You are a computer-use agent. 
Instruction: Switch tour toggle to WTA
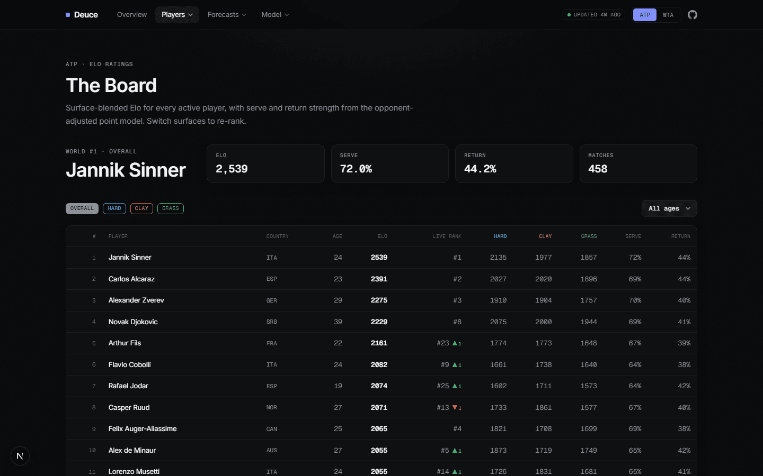[x=668, y=15]
